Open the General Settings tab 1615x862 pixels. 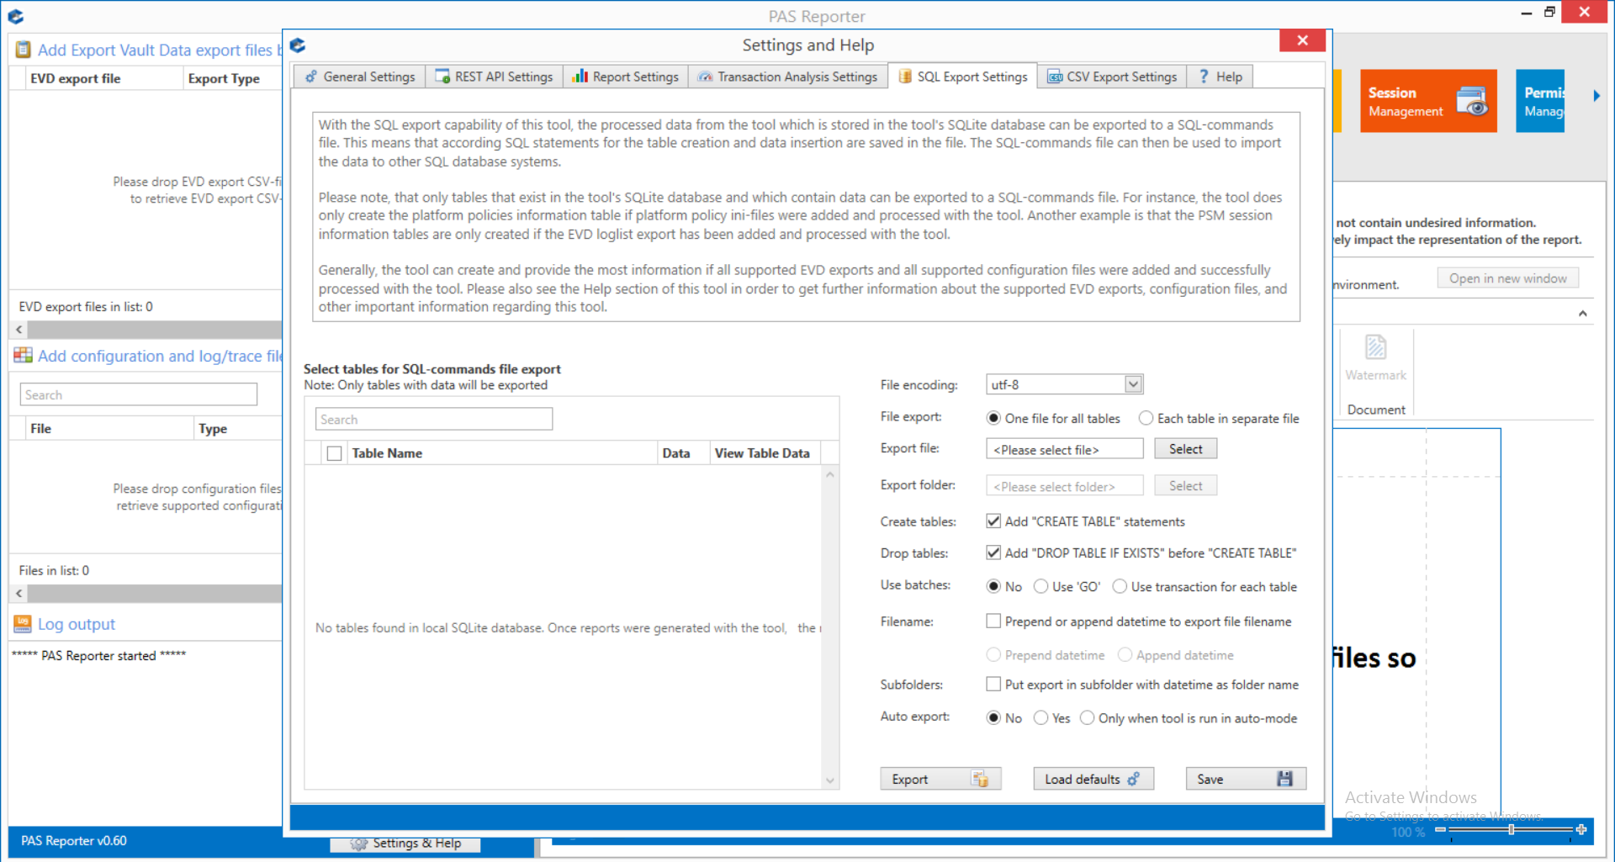pos(359,77)
